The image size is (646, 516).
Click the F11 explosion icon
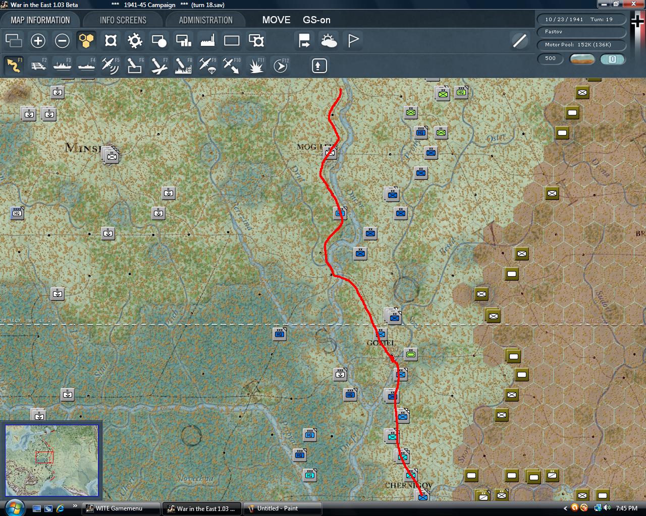coord(256,66)
